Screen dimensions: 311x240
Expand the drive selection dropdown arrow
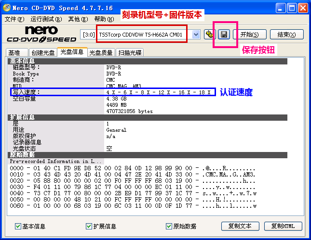pyautogui.click(x=196, y=34)
